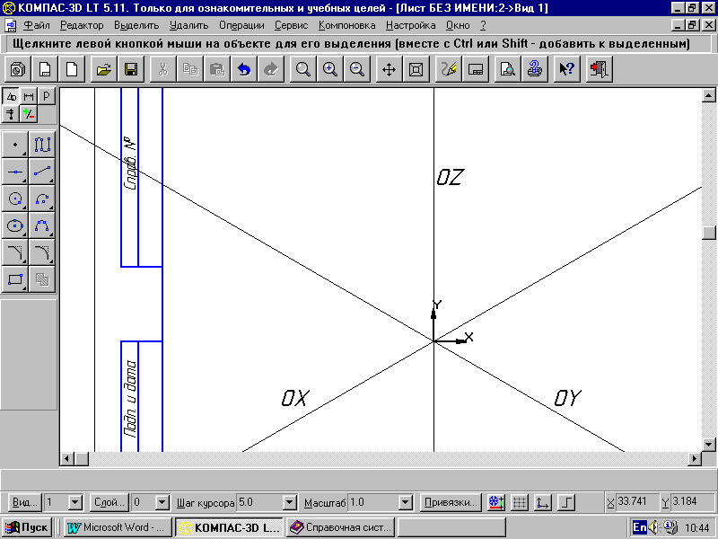The height and width of the screenshot is (539, 718).
Task: Click the Вид... button
Action: pyautogui.click(x=25, y=503)
